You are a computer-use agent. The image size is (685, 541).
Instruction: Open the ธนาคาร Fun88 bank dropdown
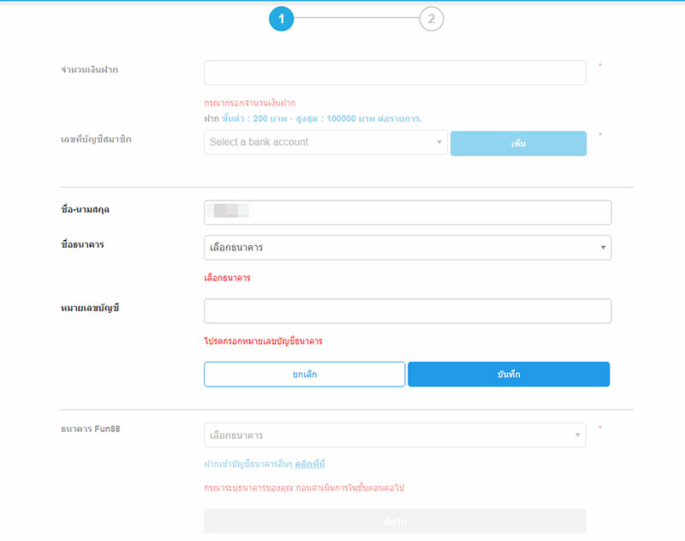[395, 436]
